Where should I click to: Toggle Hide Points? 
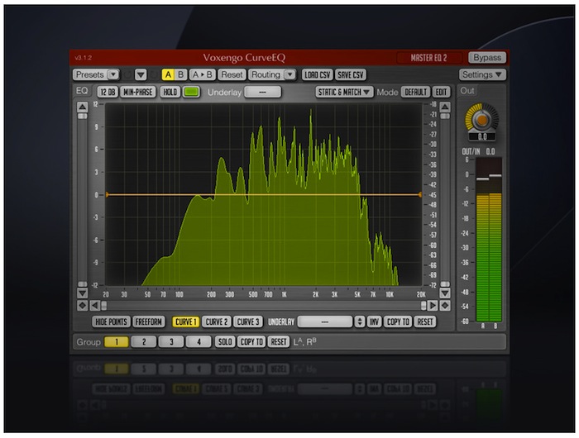(x=111, y=321)
